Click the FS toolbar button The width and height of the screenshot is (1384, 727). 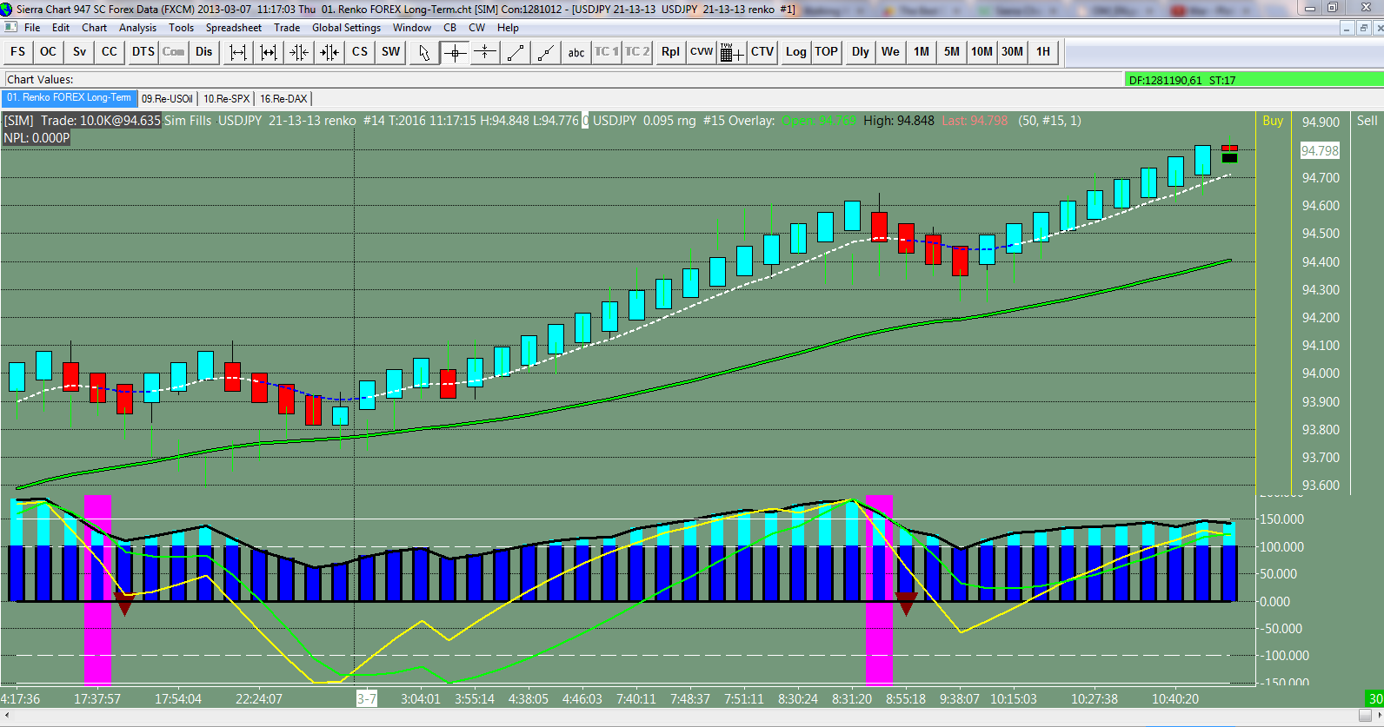18,52
